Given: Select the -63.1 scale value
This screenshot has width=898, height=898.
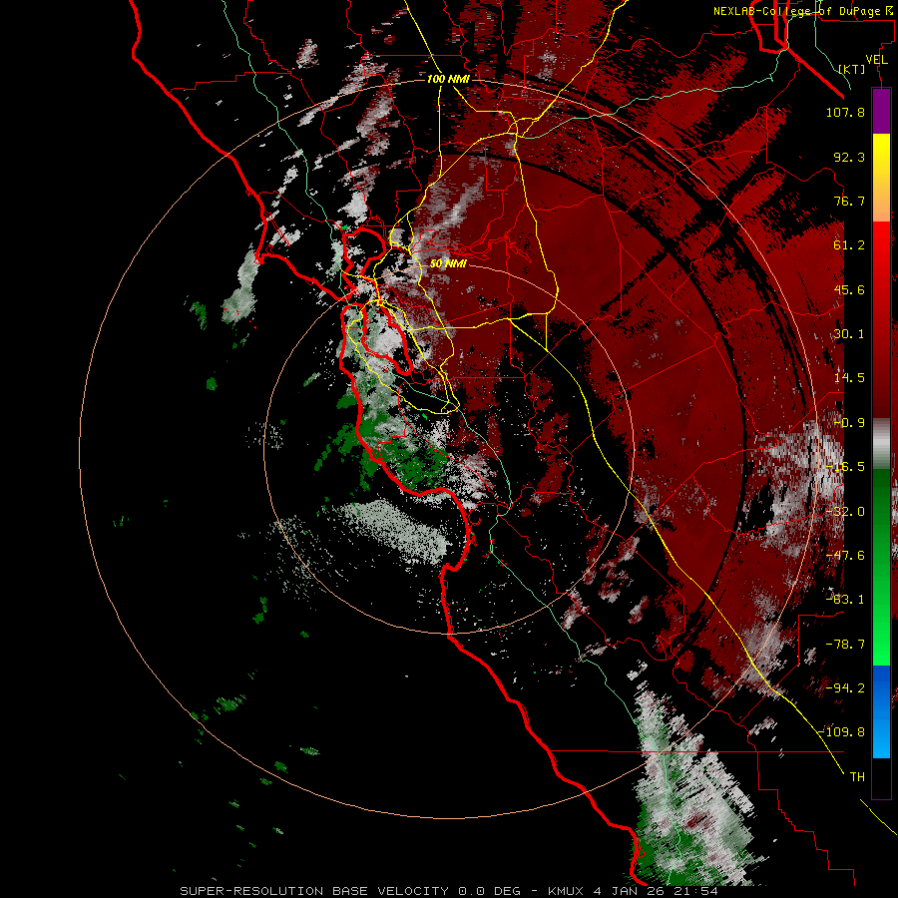Looking at the screenshot, I should click(845, 600).
